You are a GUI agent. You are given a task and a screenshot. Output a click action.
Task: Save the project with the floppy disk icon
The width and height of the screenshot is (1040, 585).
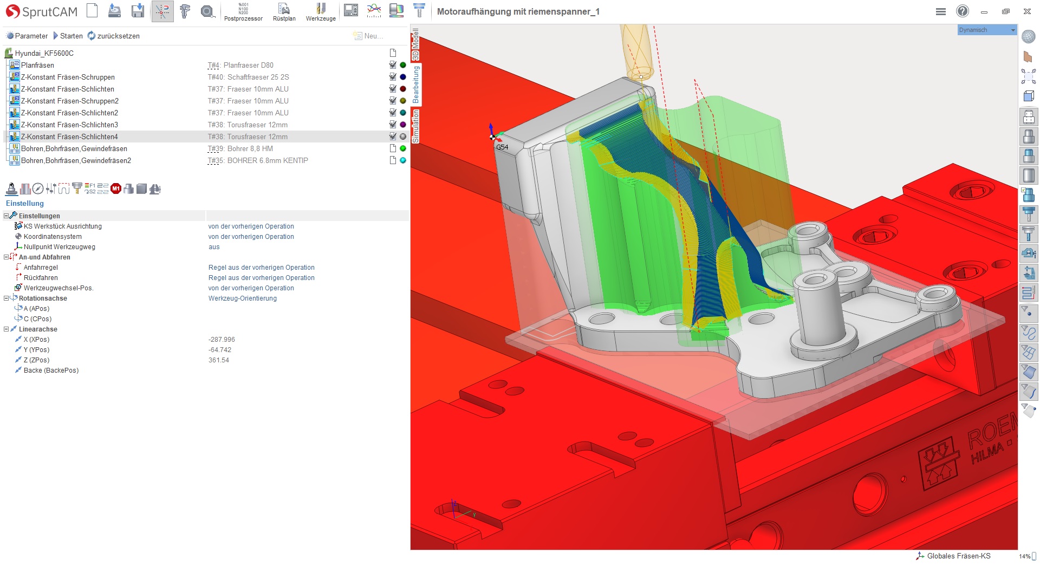click(138, 11)
